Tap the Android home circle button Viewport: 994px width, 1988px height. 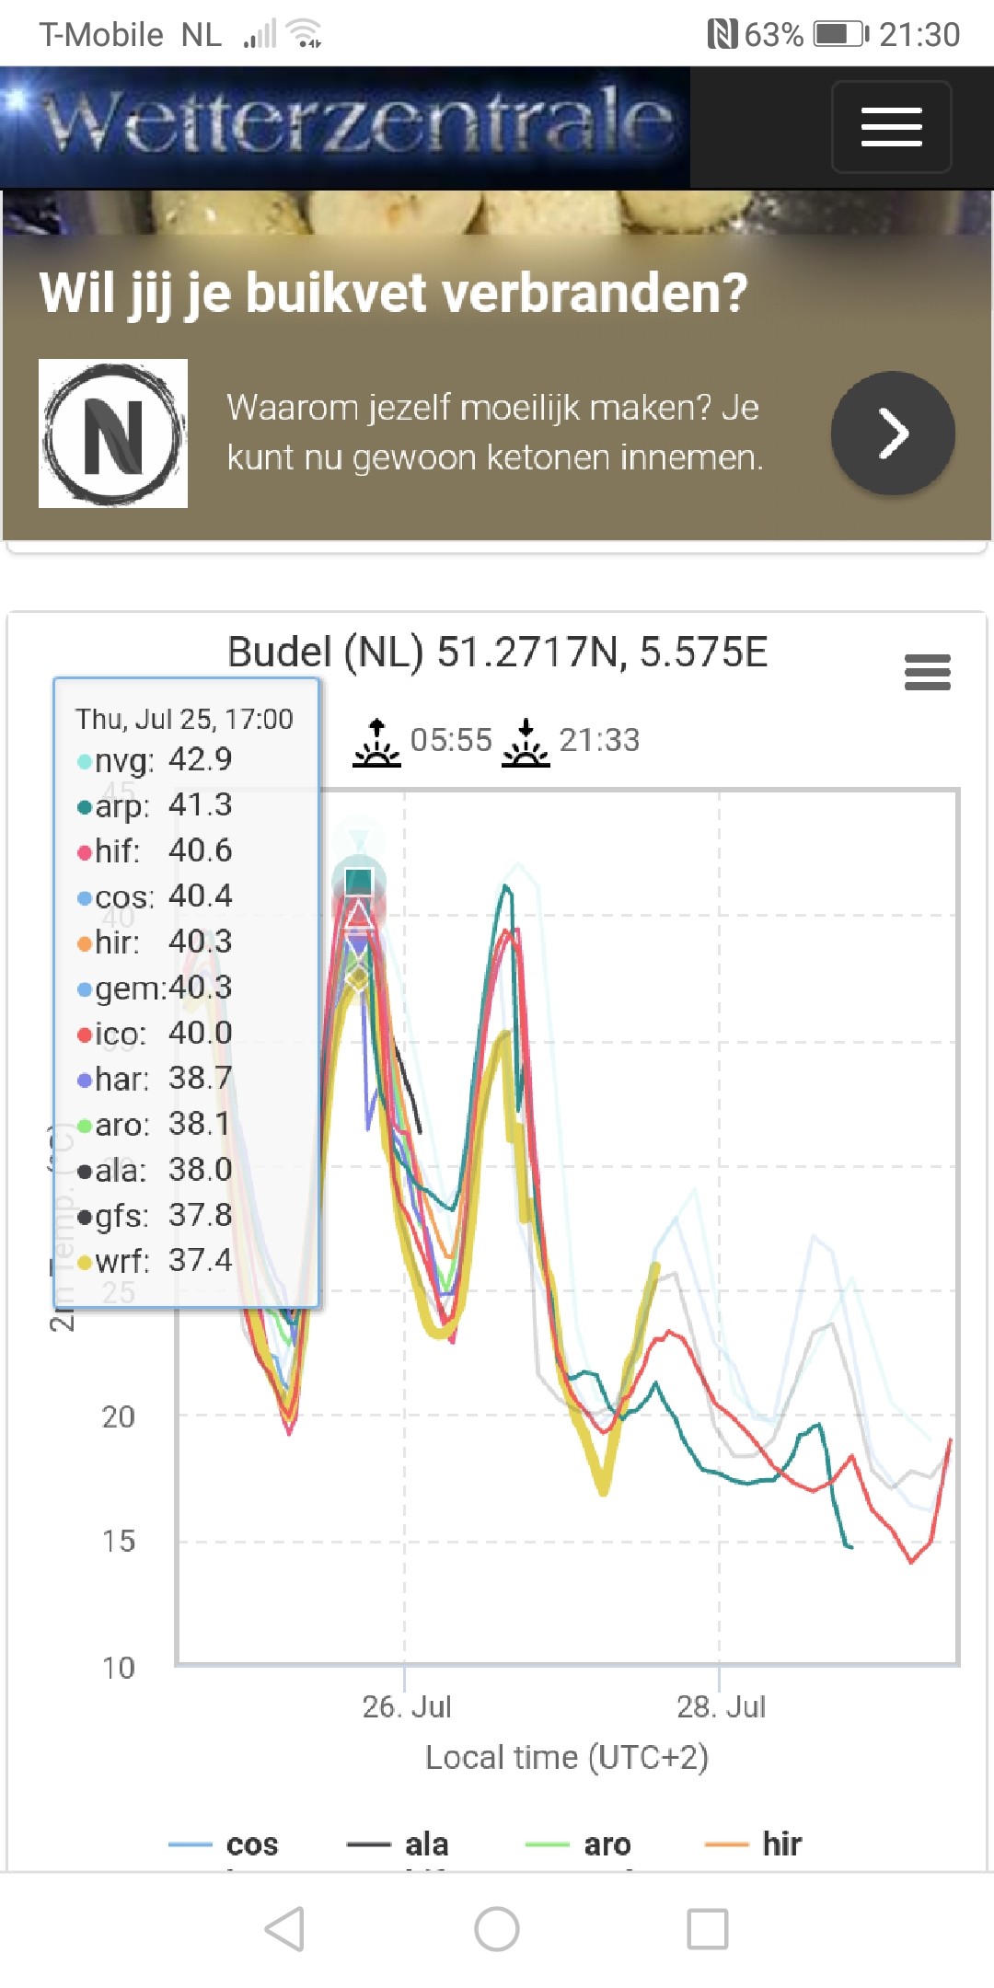(497, 1928)
